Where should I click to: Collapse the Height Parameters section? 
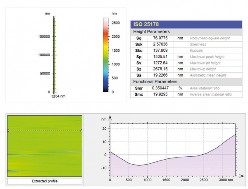click(x=150, y=31)
